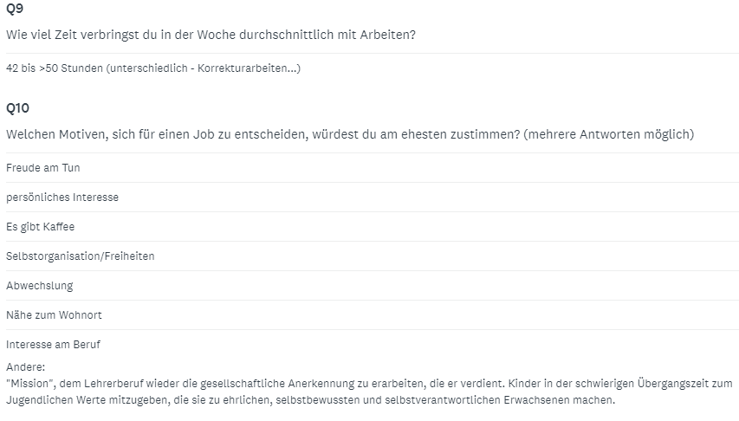This screenshot has width=739, height=421.
Task: Click the 'Nähe zum Wohnort' response
Action: pyautogui.click(x=54, y=315)
